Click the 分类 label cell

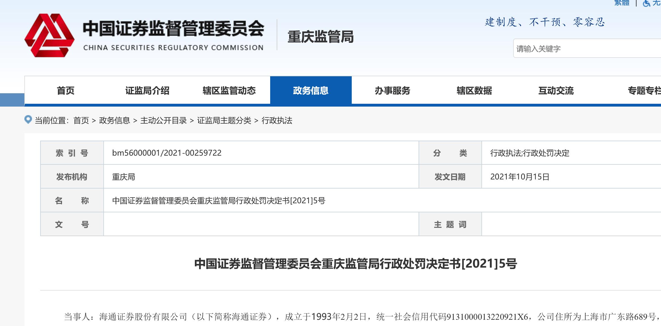click(x=450, y=153)
